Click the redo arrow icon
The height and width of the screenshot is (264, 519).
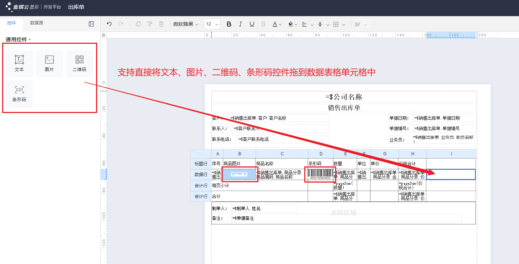pyautogui.click(x=121, y=24)
